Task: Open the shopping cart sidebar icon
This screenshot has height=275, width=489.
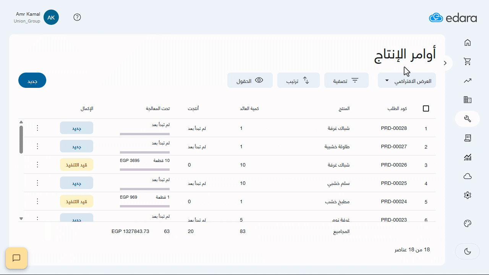Action: 467,61
